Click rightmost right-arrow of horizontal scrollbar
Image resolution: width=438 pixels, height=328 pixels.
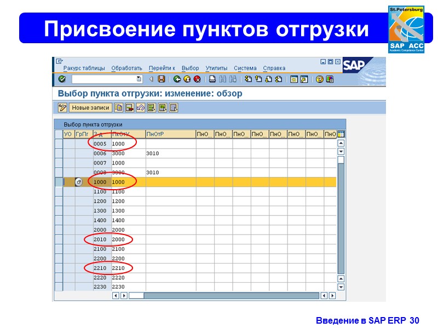click(332, 296)
